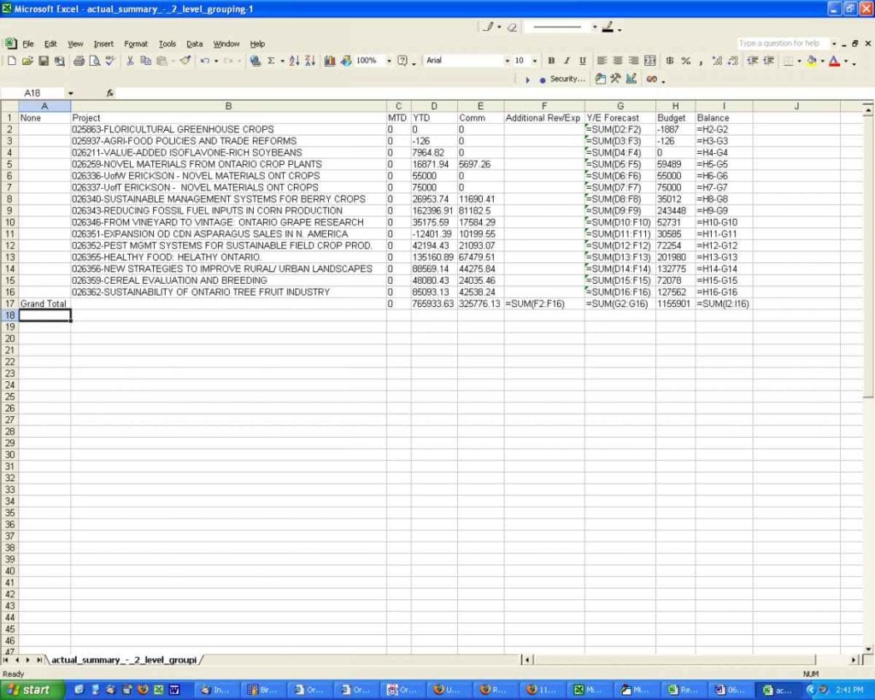Open the font size dropdown
875x700 pixels.
533,60
